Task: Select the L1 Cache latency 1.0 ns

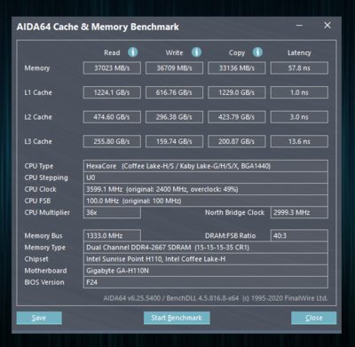Action: click(x=299, y=92)
